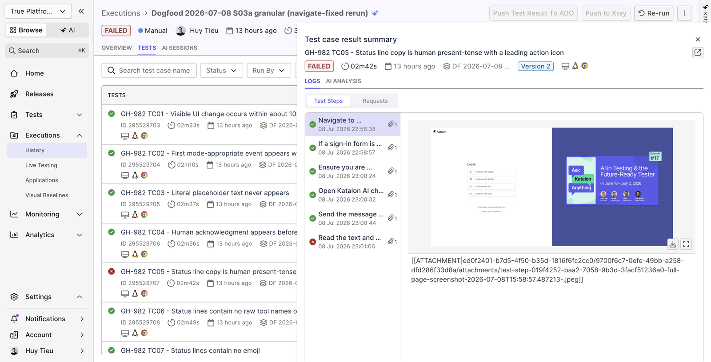Select the 'Send the message ...' step
The width and height of the screenshot is (711, 362).
[353, 219]
